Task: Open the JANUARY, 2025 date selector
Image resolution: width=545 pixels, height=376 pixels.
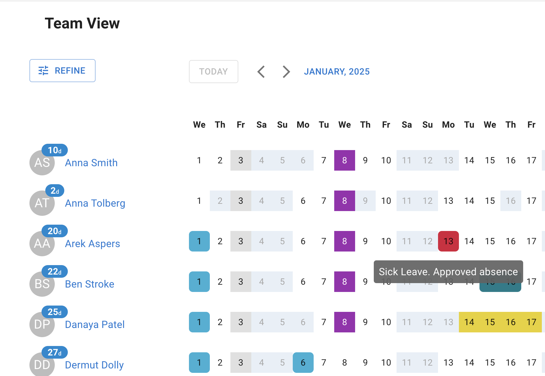Action: pyautogui.click(x=336, y=71)
